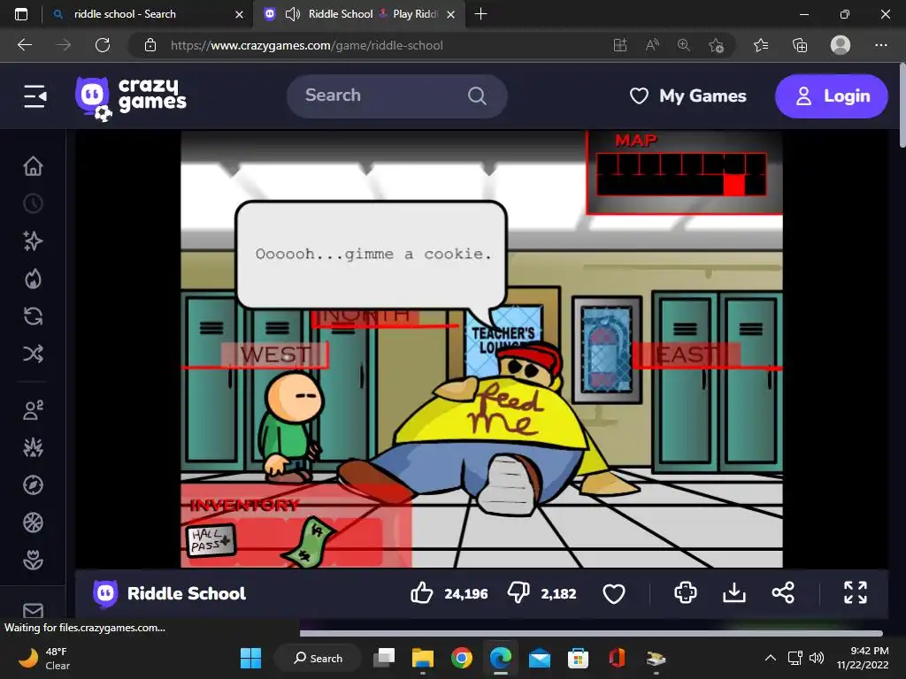Show hidden system tray icons

[771, 658]
